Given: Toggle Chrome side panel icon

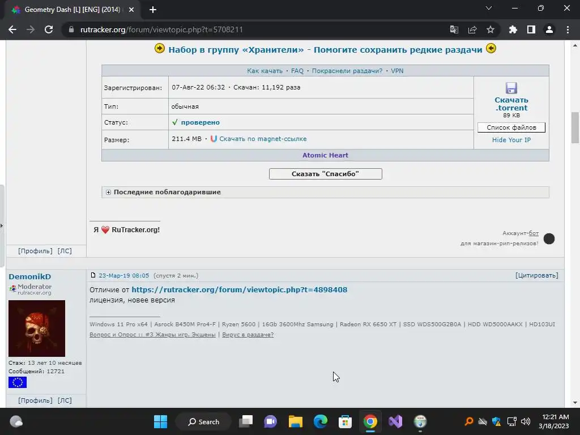Looking at the screenshot, I should (531, 29).
